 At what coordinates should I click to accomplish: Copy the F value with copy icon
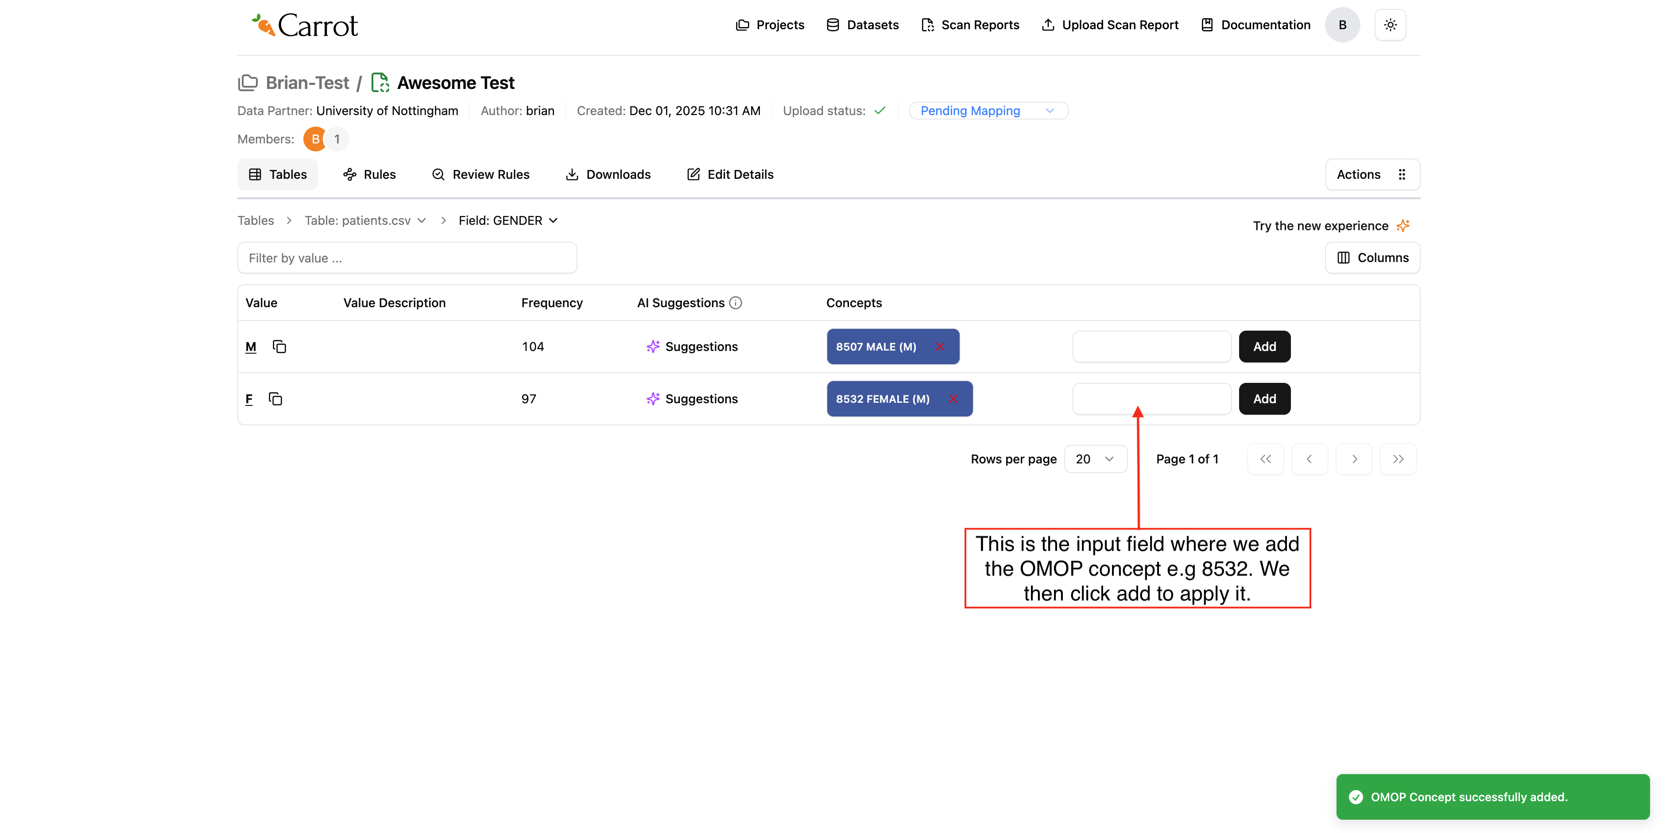click(275, 399)
